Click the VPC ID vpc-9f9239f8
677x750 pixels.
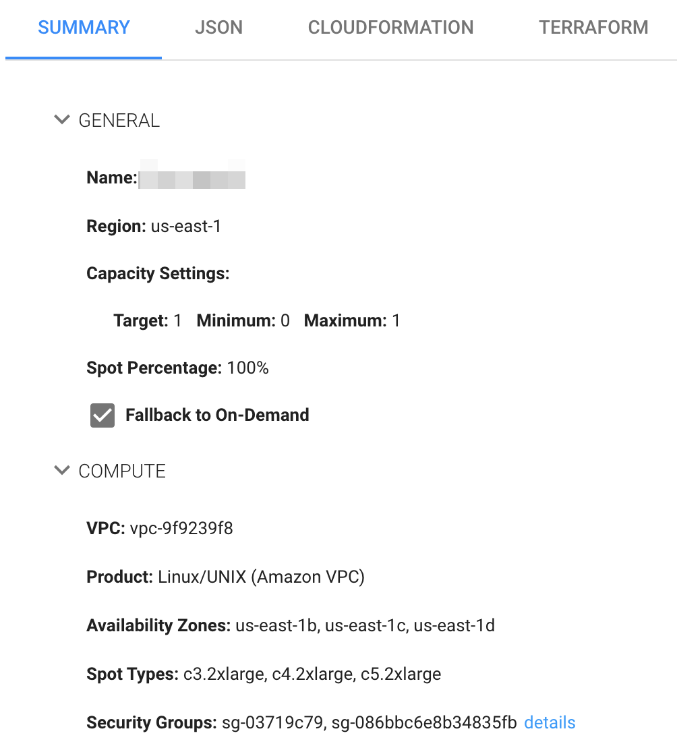pyautogui.click(x=181, y=529)
